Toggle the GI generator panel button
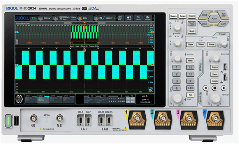239x144 pixels. coord(190,67)
